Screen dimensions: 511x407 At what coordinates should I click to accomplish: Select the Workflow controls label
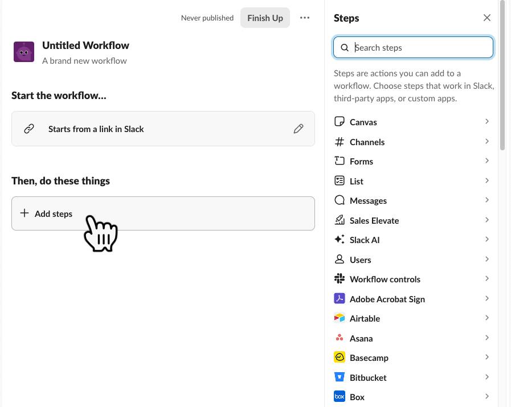click(385, 279)
